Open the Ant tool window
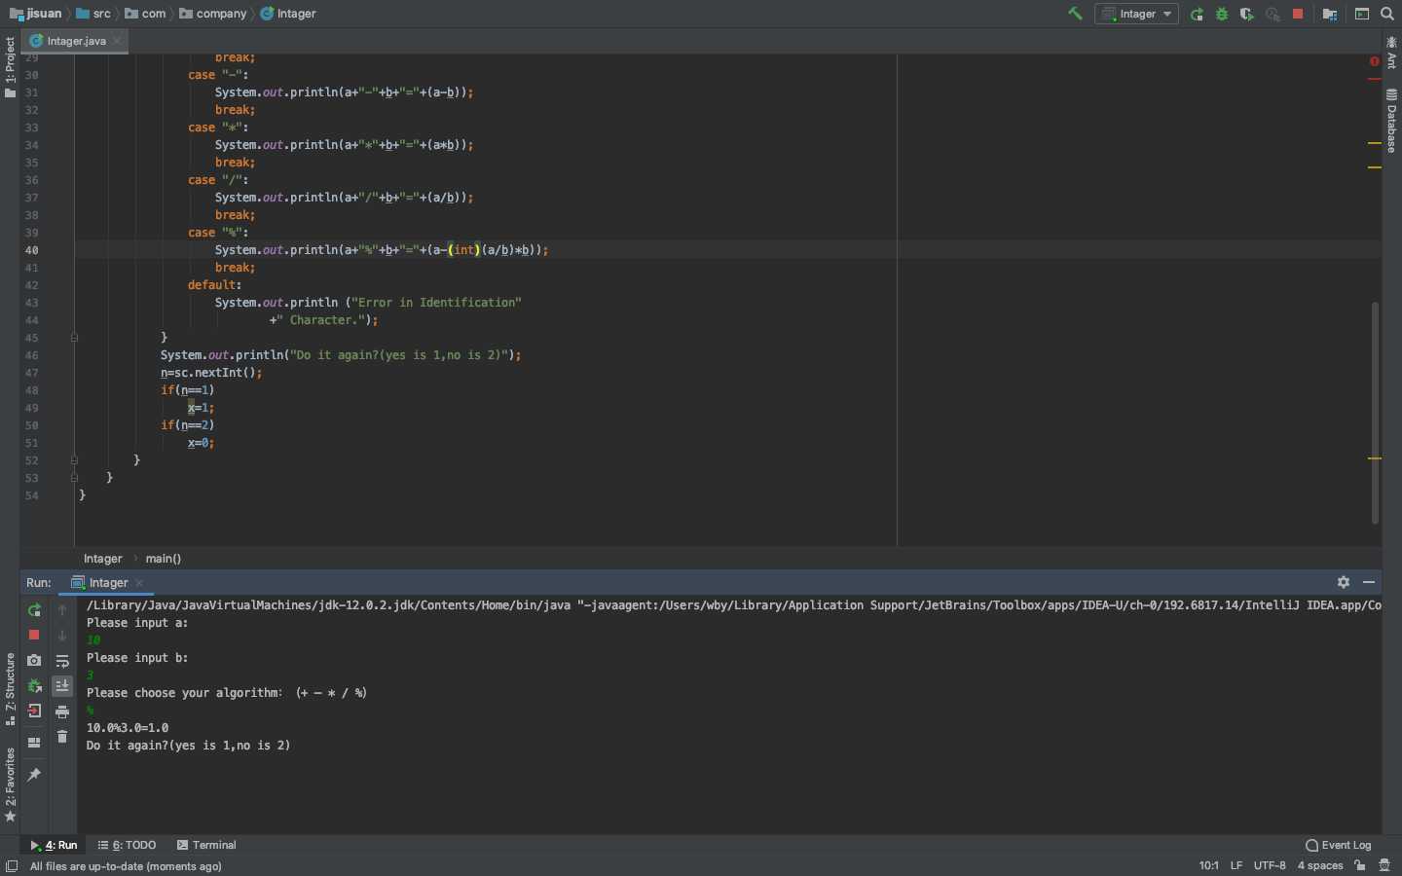Image resolution: width=1402 pixels, height=876 pixels. pyautogui.click(x=1391, y=53)
